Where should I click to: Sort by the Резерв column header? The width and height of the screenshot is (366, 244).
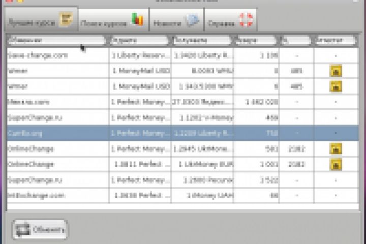coord(255,40)
